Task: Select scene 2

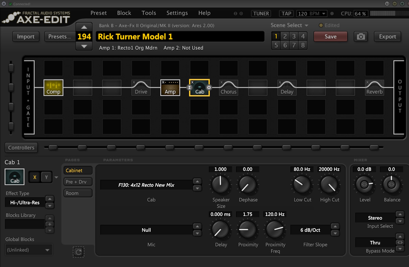Action: (x=285, y=36)
